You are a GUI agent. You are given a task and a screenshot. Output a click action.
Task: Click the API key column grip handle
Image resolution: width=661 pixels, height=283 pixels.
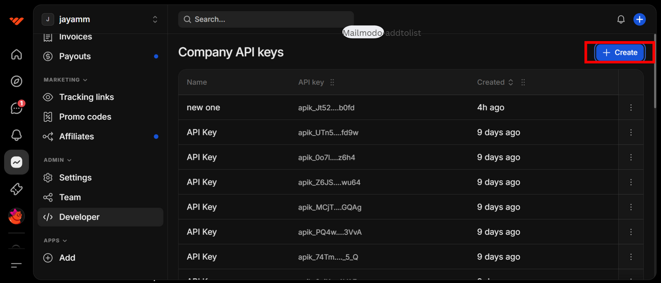[332, 82]
